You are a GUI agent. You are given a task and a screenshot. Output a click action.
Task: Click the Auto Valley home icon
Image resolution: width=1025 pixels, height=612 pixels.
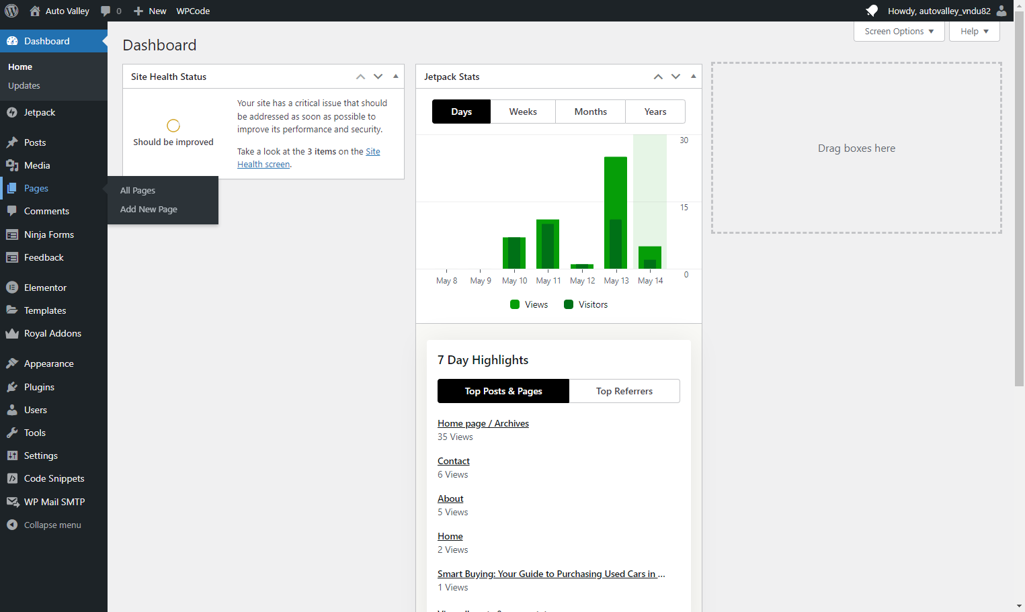tap(35, 11)
